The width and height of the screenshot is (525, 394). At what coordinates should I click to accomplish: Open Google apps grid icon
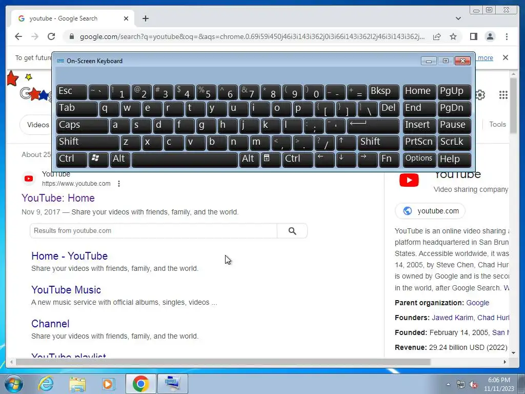coord(503,95)
